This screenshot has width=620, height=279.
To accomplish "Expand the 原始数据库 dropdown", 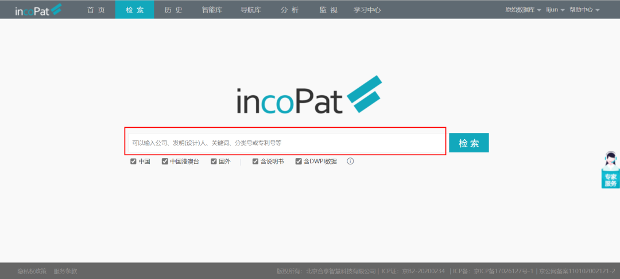I will [x=522, y=10].
